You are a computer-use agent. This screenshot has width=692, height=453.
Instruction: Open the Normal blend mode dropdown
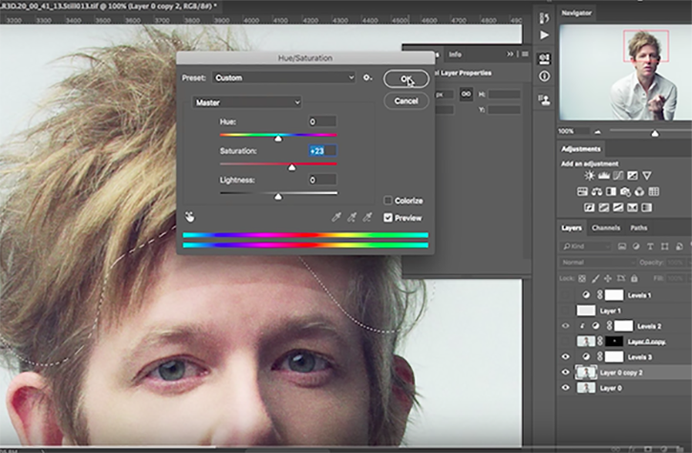pyautogui.click(x=597, y=262)
